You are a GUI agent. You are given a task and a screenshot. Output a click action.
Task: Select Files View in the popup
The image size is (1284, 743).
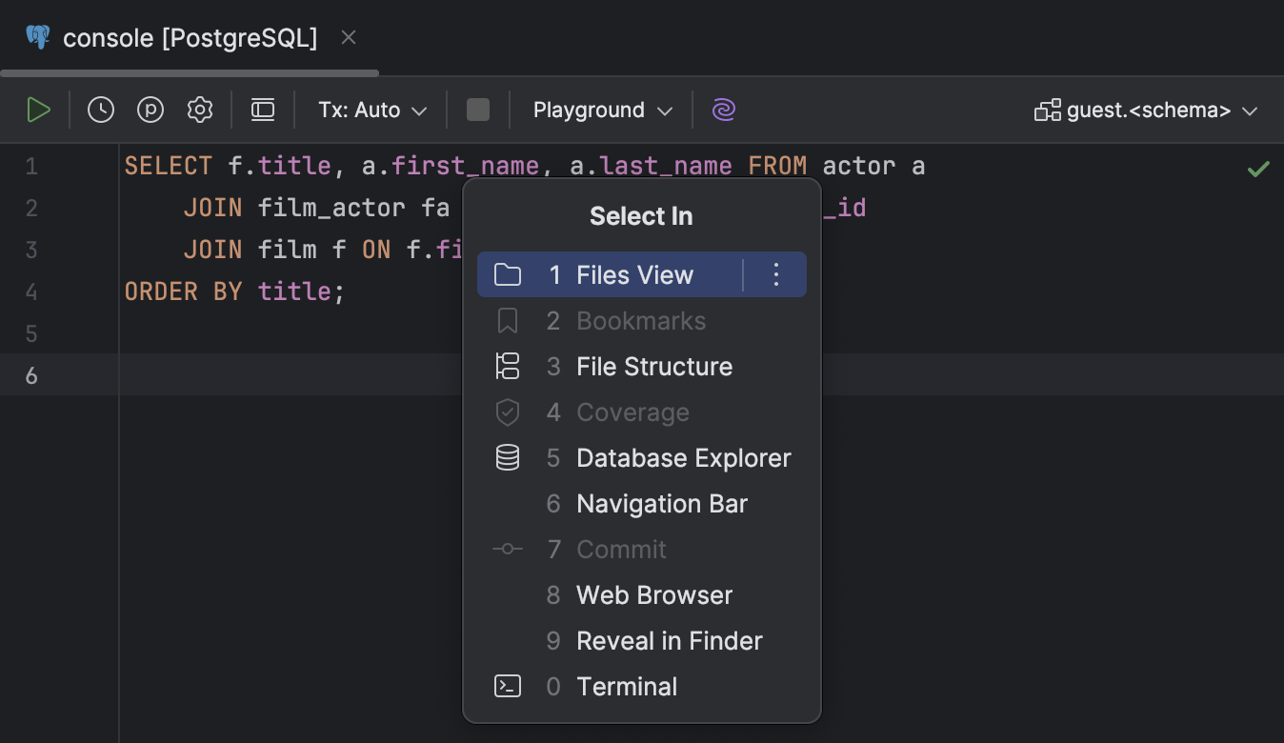(634, 275)
